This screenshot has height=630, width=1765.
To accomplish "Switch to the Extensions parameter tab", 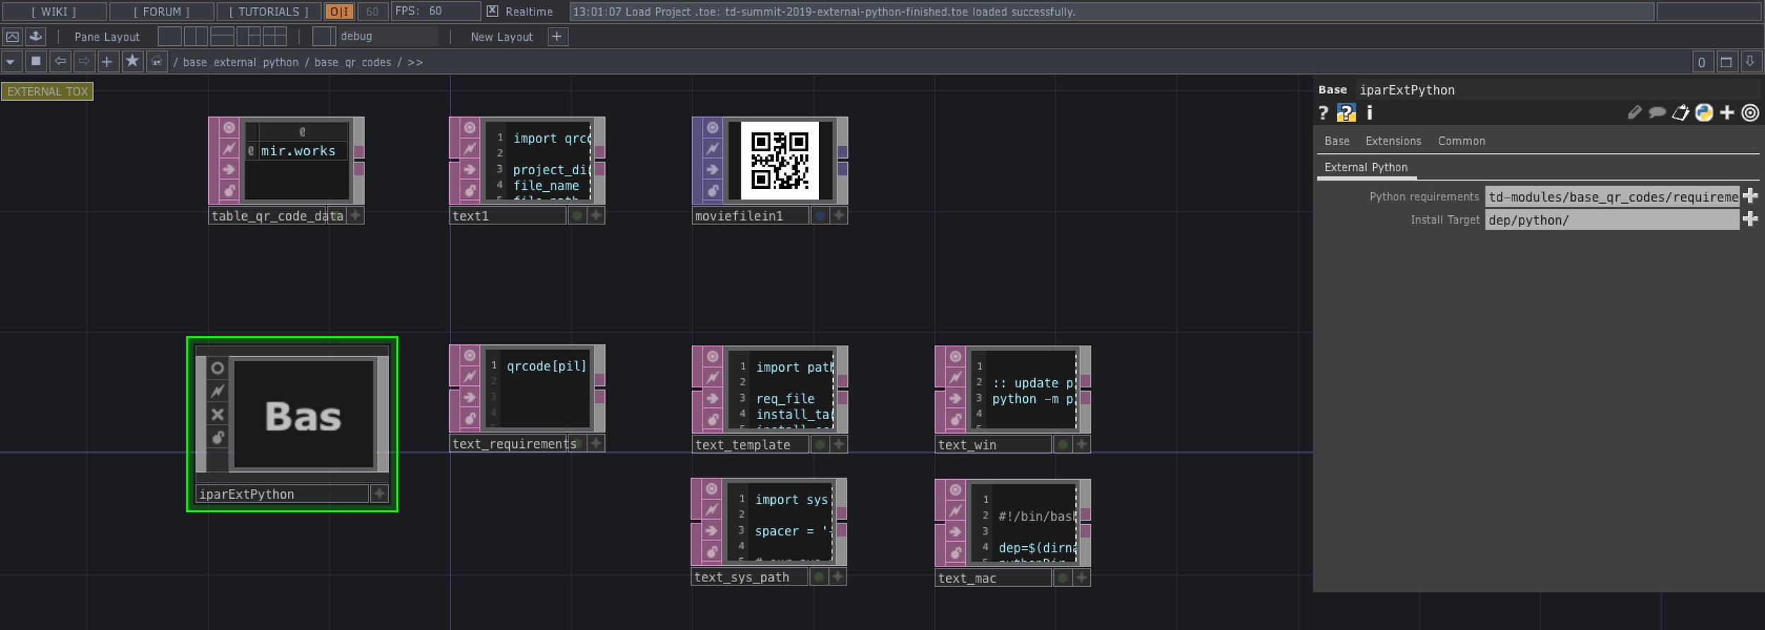I will pos(1392,141).
